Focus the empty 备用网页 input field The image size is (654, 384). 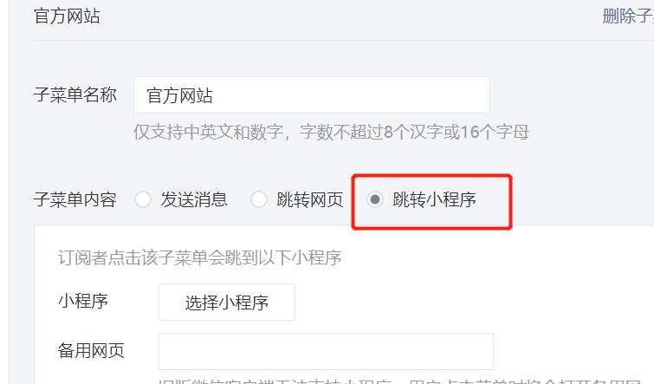click(326, 351)
